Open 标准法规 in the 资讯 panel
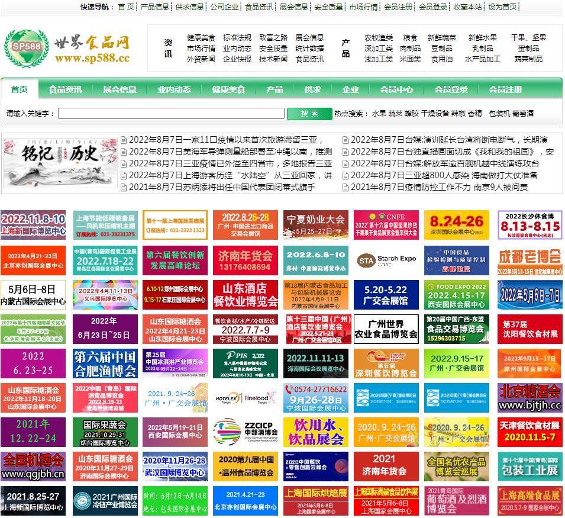Image resolution: width=565 pixels, height=518 pixels. pyautogui.click(x=237, y=37)
